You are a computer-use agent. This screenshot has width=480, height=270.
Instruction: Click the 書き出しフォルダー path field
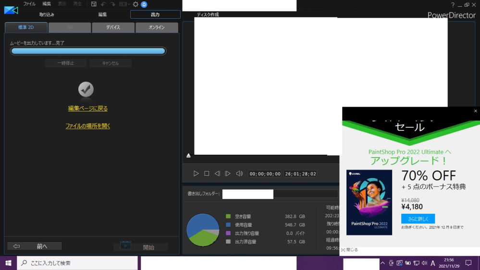tap(280, 194)
